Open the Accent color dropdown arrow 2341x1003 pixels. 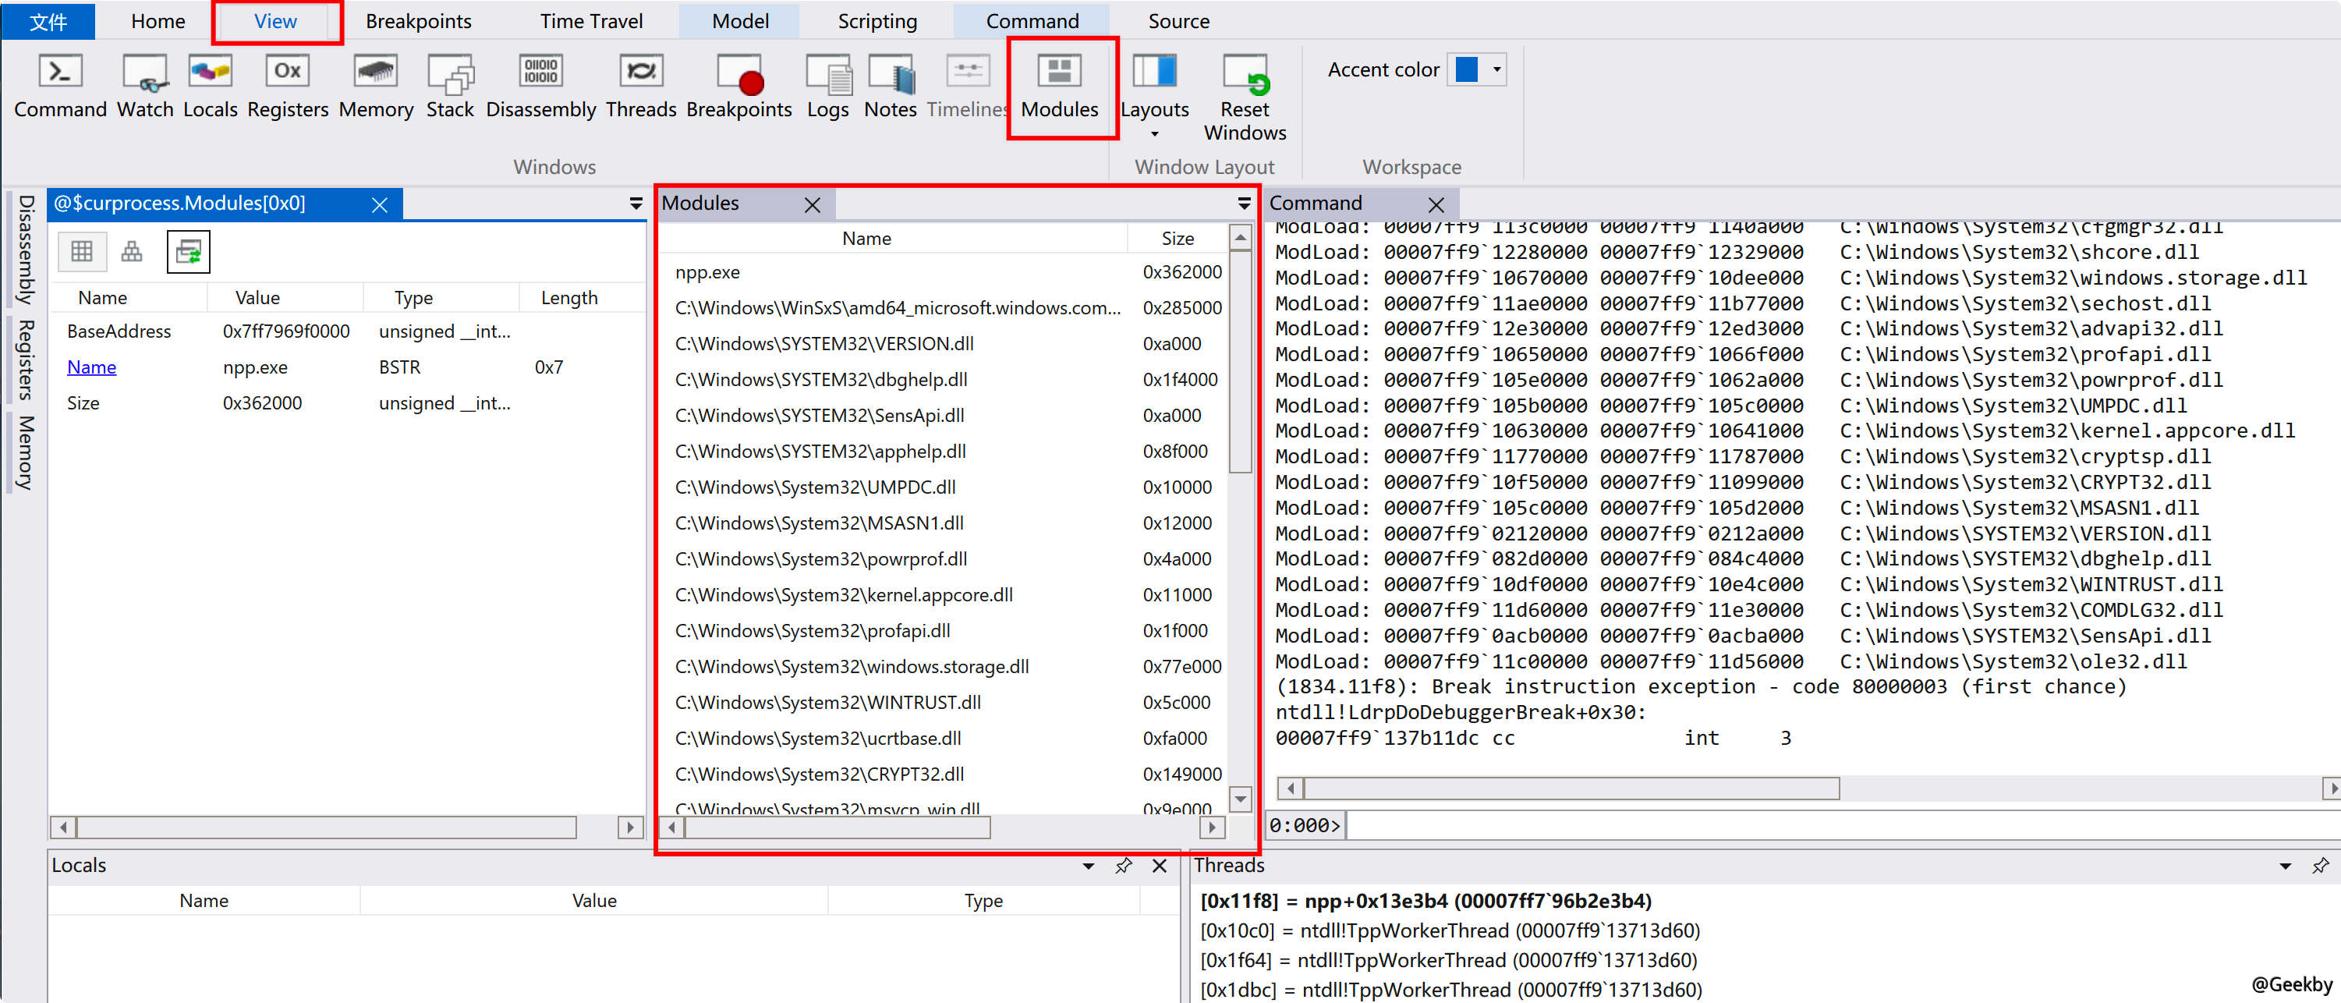(1496, 70)
